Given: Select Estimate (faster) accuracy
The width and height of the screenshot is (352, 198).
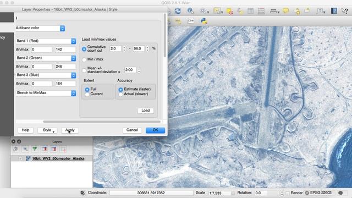Looking at the screenshot, I should (120, 90).
